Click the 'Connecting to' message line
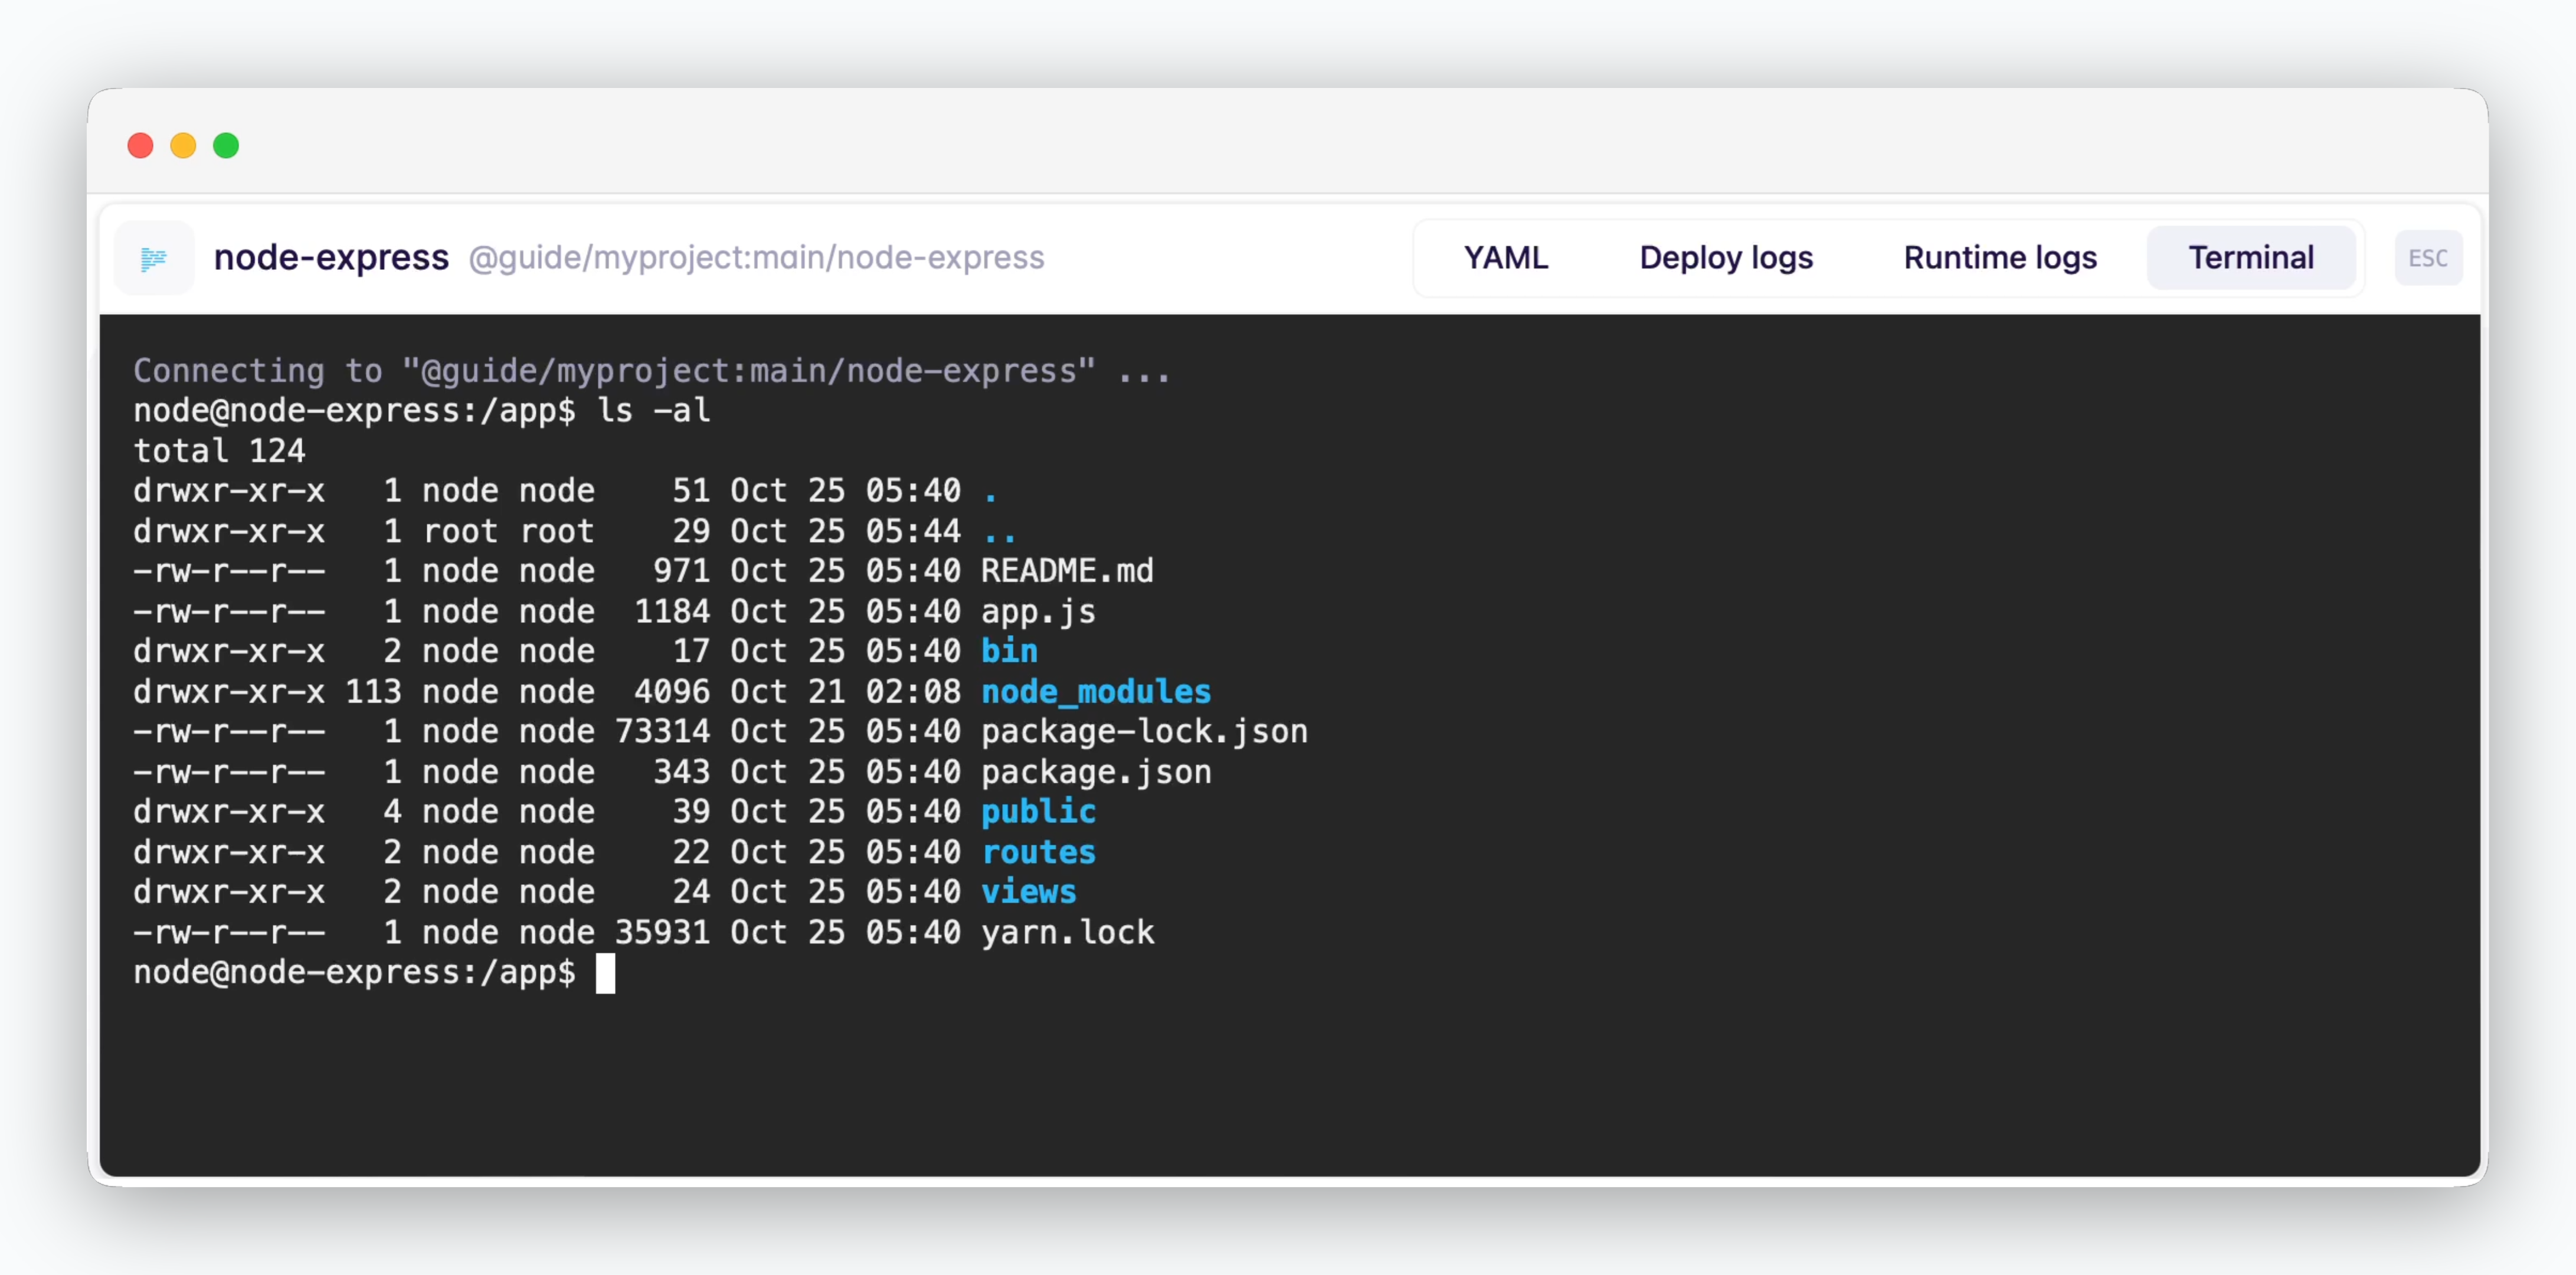The image size is (2576, 1275). (x=652, y=371)
